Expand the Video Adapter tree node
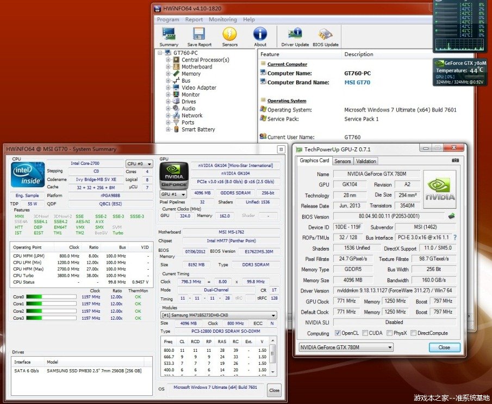The height and width of the screenshot is (404, 492). 168,88
